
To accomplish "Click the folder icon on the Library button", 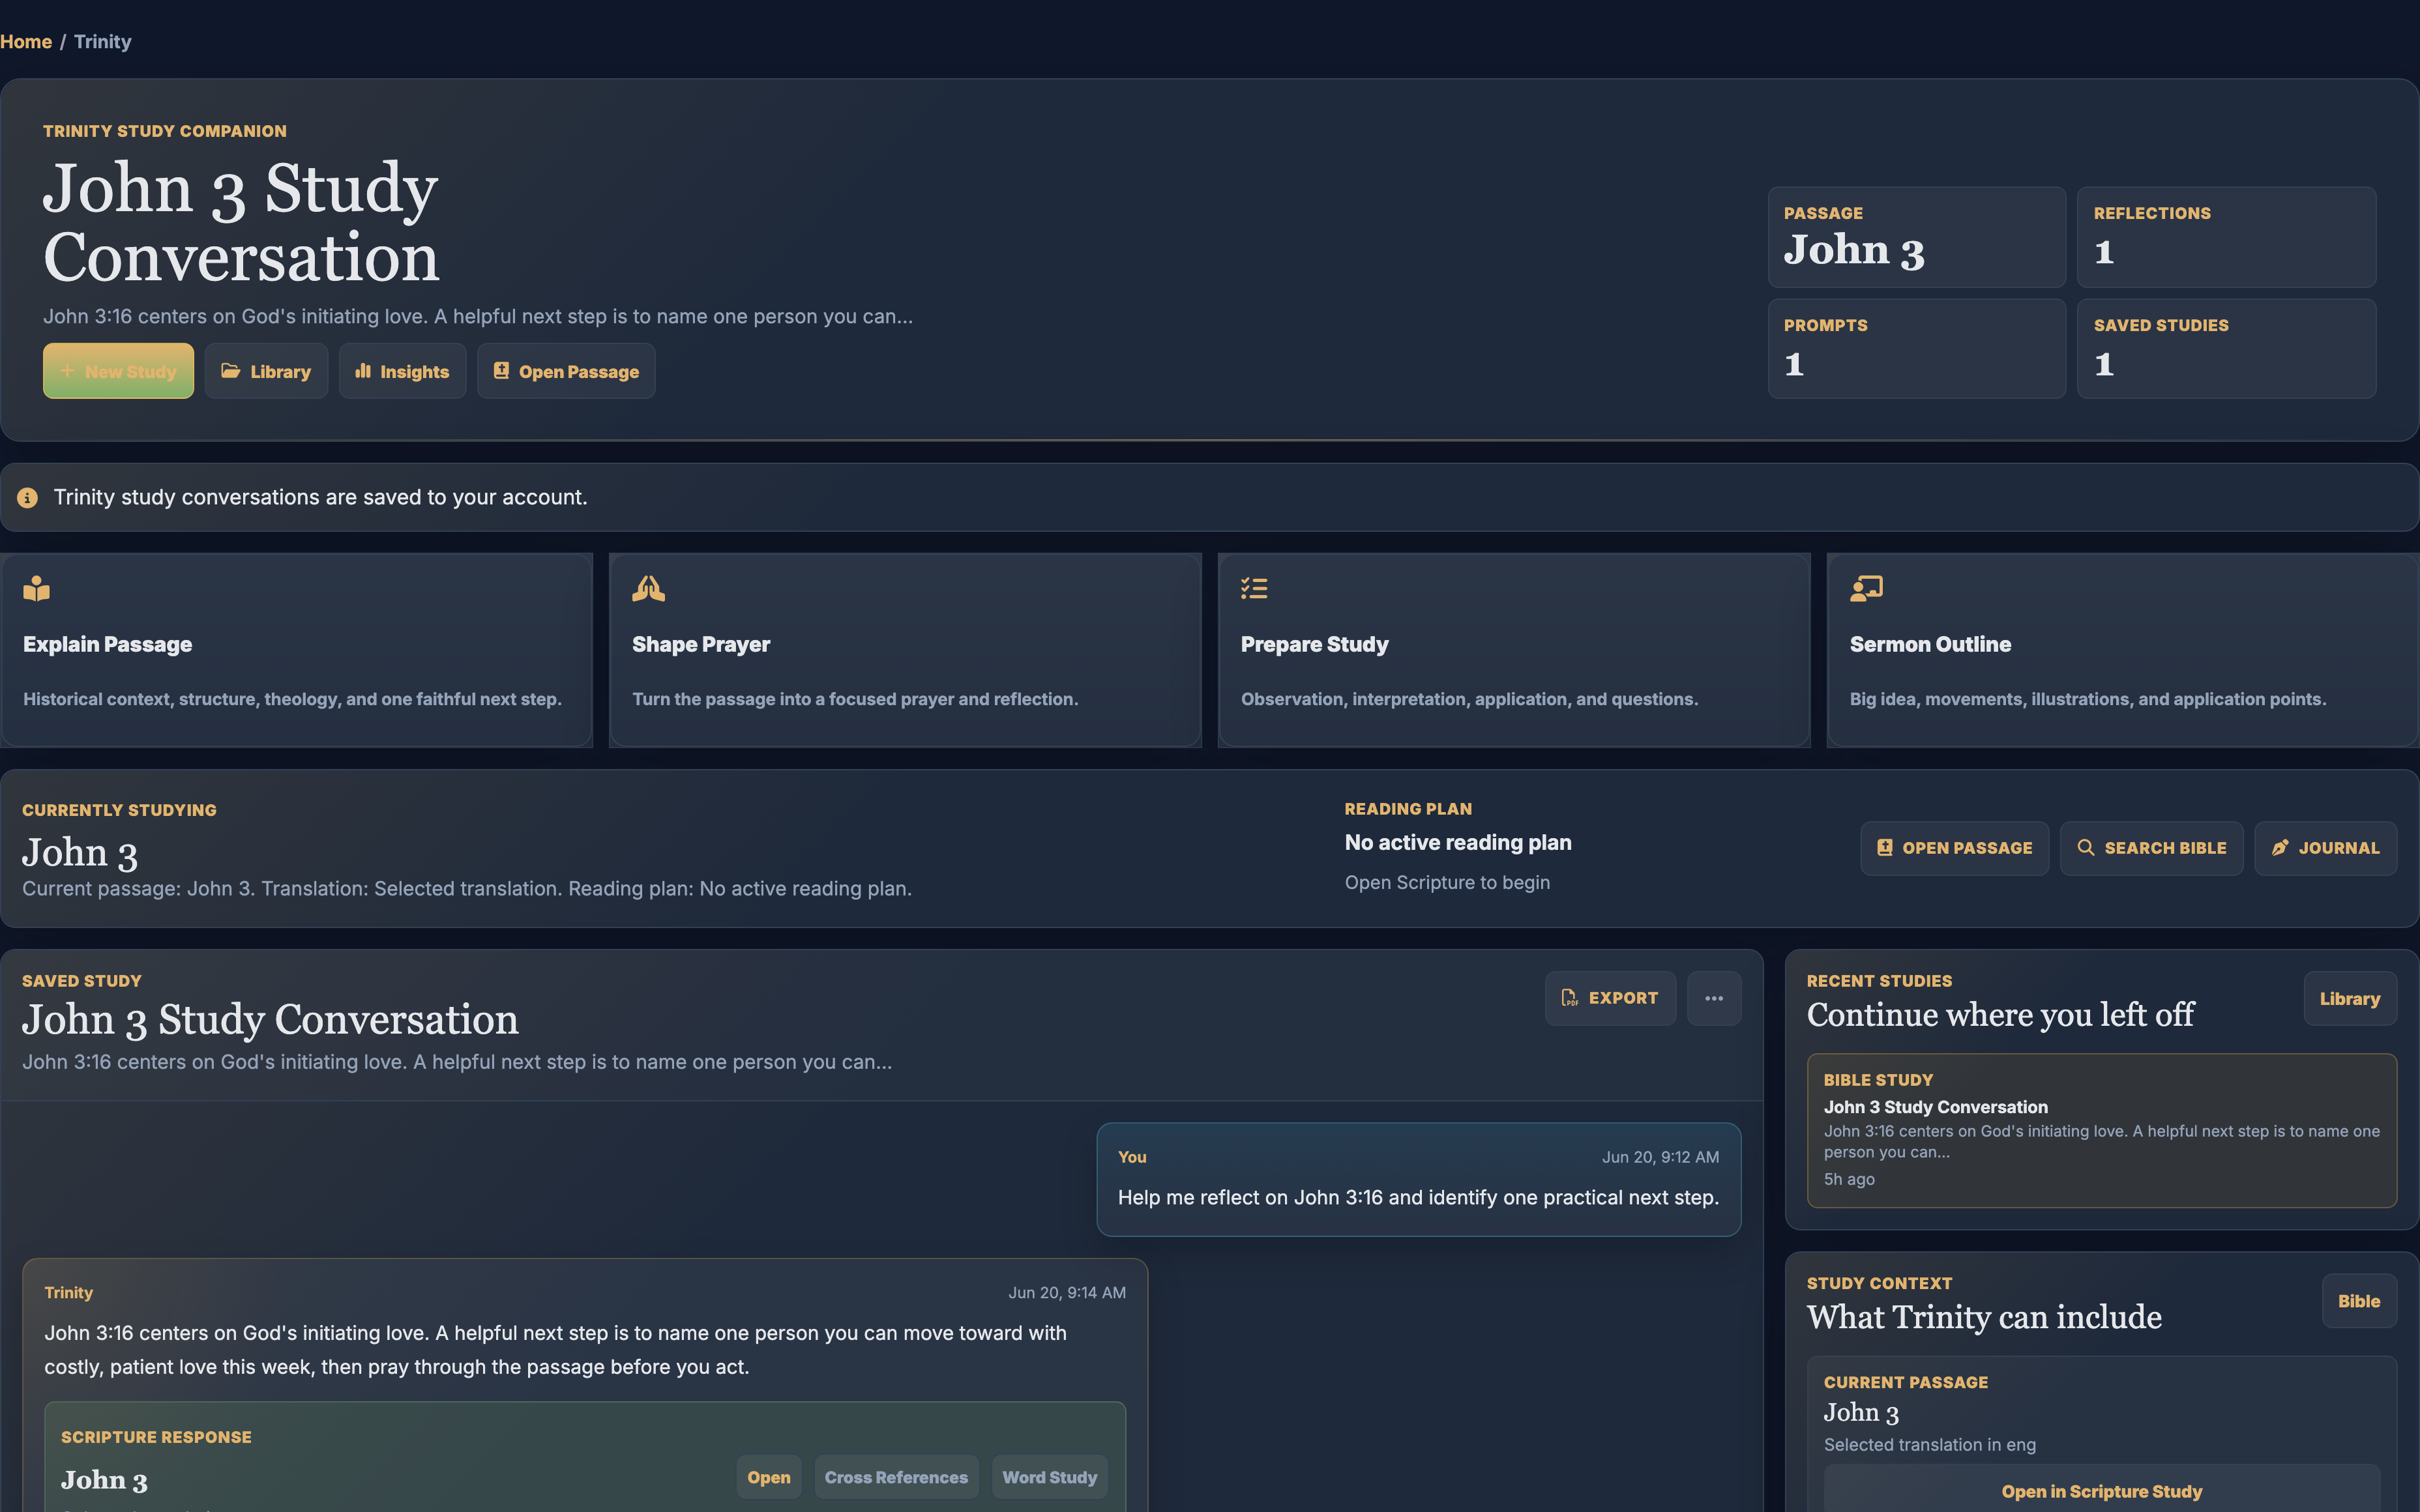I will pyautogui.click(x=230, y=371).
